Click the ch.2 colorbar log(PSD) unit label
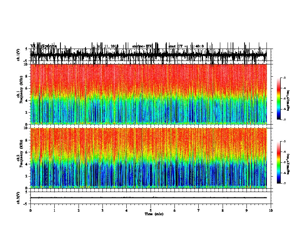The width and height of the screenshot is (305, 236). tap(288, 164)
